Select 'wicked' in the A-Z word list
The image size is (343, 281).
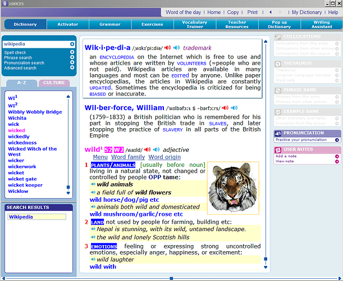click(16, 130)
